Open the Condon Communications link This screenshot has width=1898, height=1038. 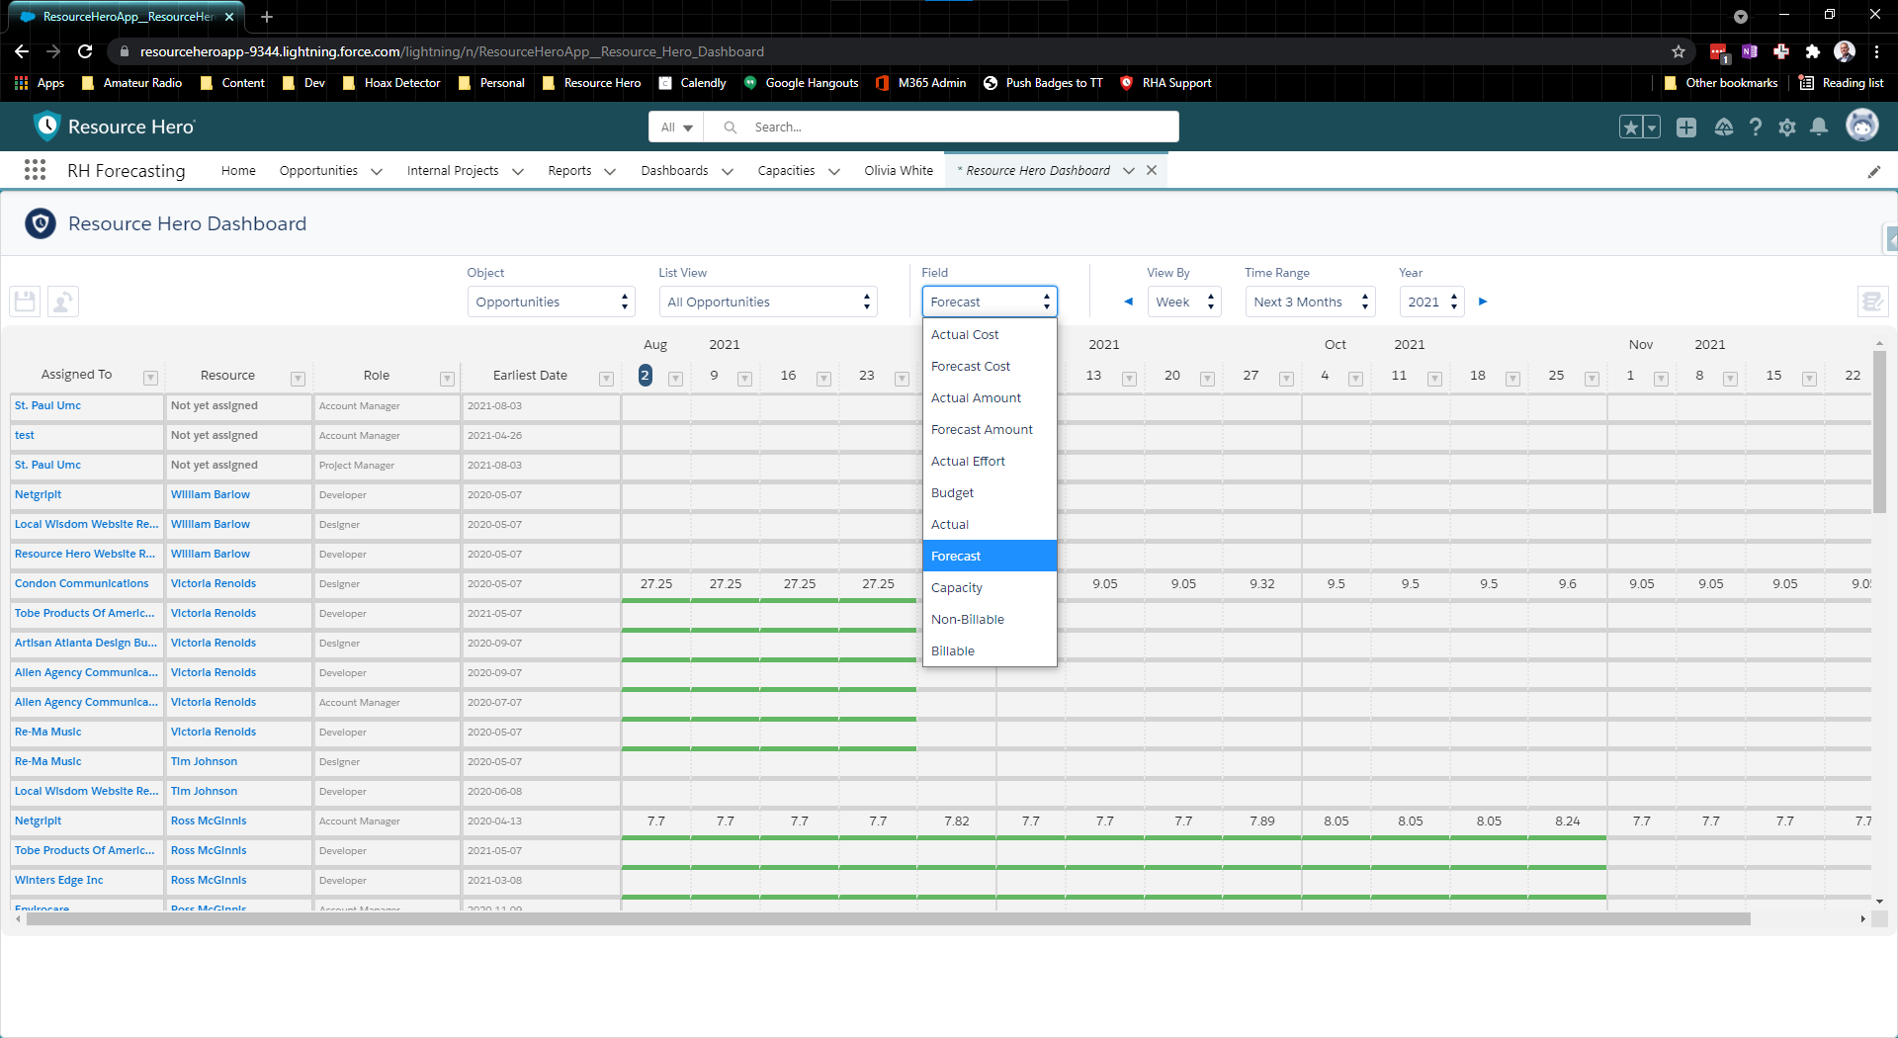tap(81, 583)
